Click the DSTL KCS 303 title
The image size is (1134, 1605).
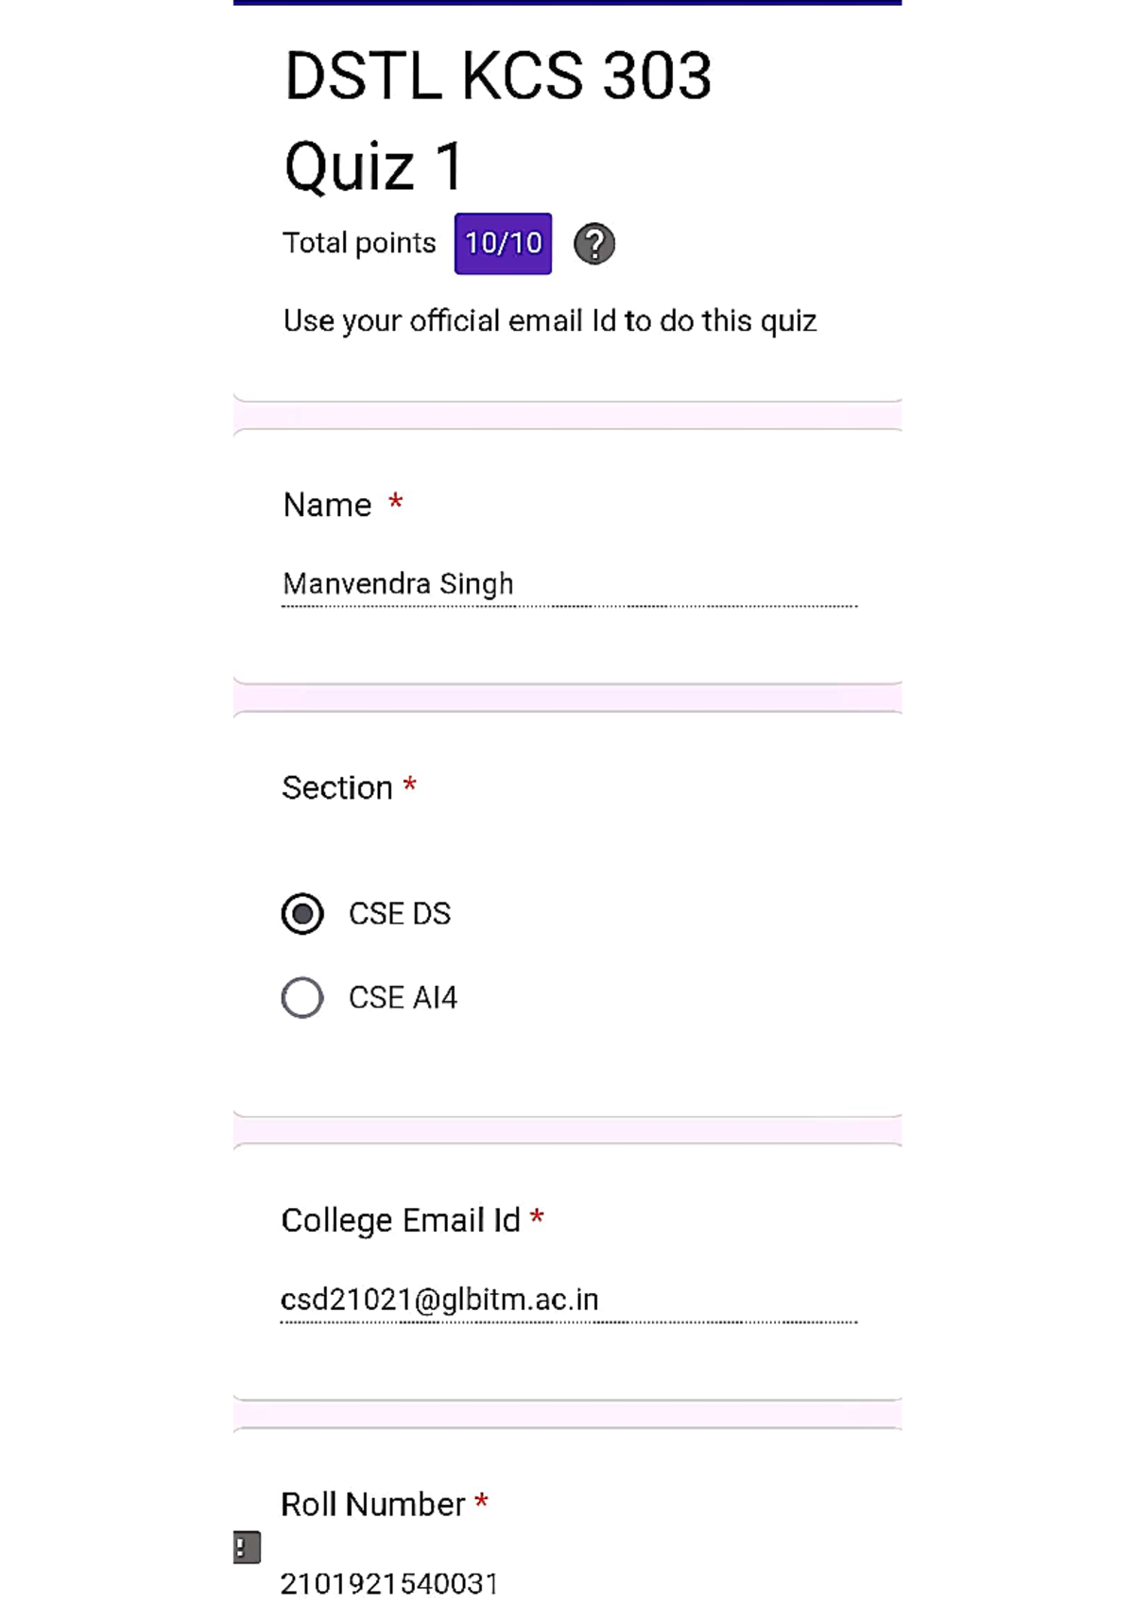pyautogui.click(x=498, y=76)
